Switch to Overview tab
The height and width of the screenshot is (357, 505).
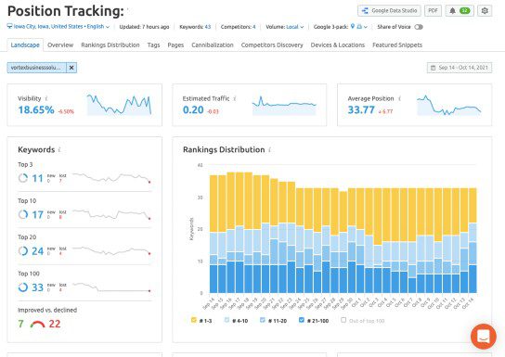pyautogui.click(x=60, y=45)
